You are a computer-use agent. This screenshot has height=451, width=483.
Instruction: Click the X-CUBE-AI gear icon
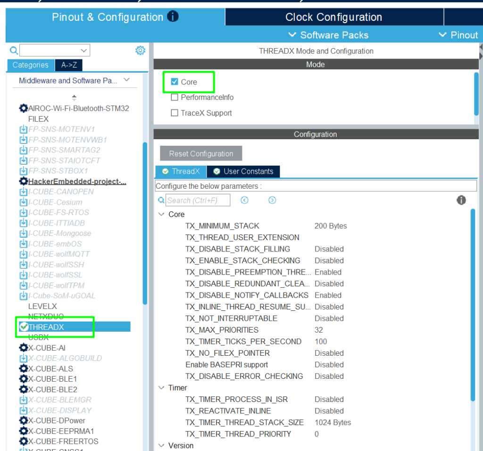coord(23,348)
